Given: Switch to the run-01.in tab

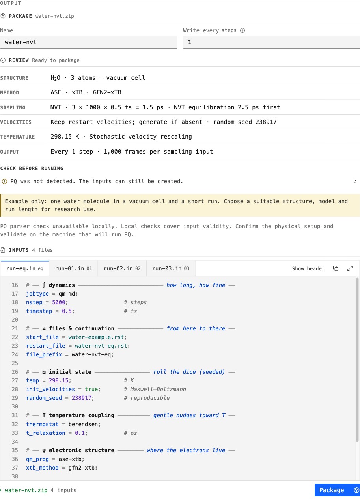Looking at the screenshot, I should click(x=73, y=268).
